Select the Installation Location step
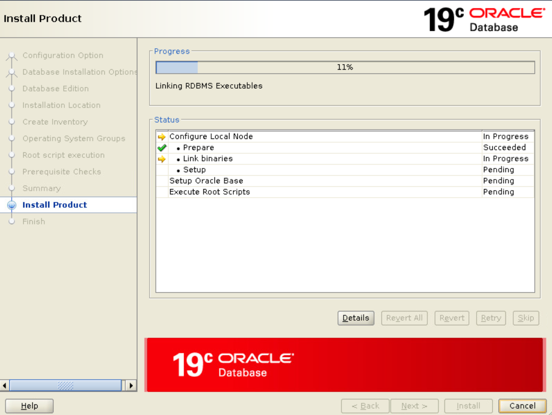Image resolution: width=552 pixels, height=415 pixels. 62,105
